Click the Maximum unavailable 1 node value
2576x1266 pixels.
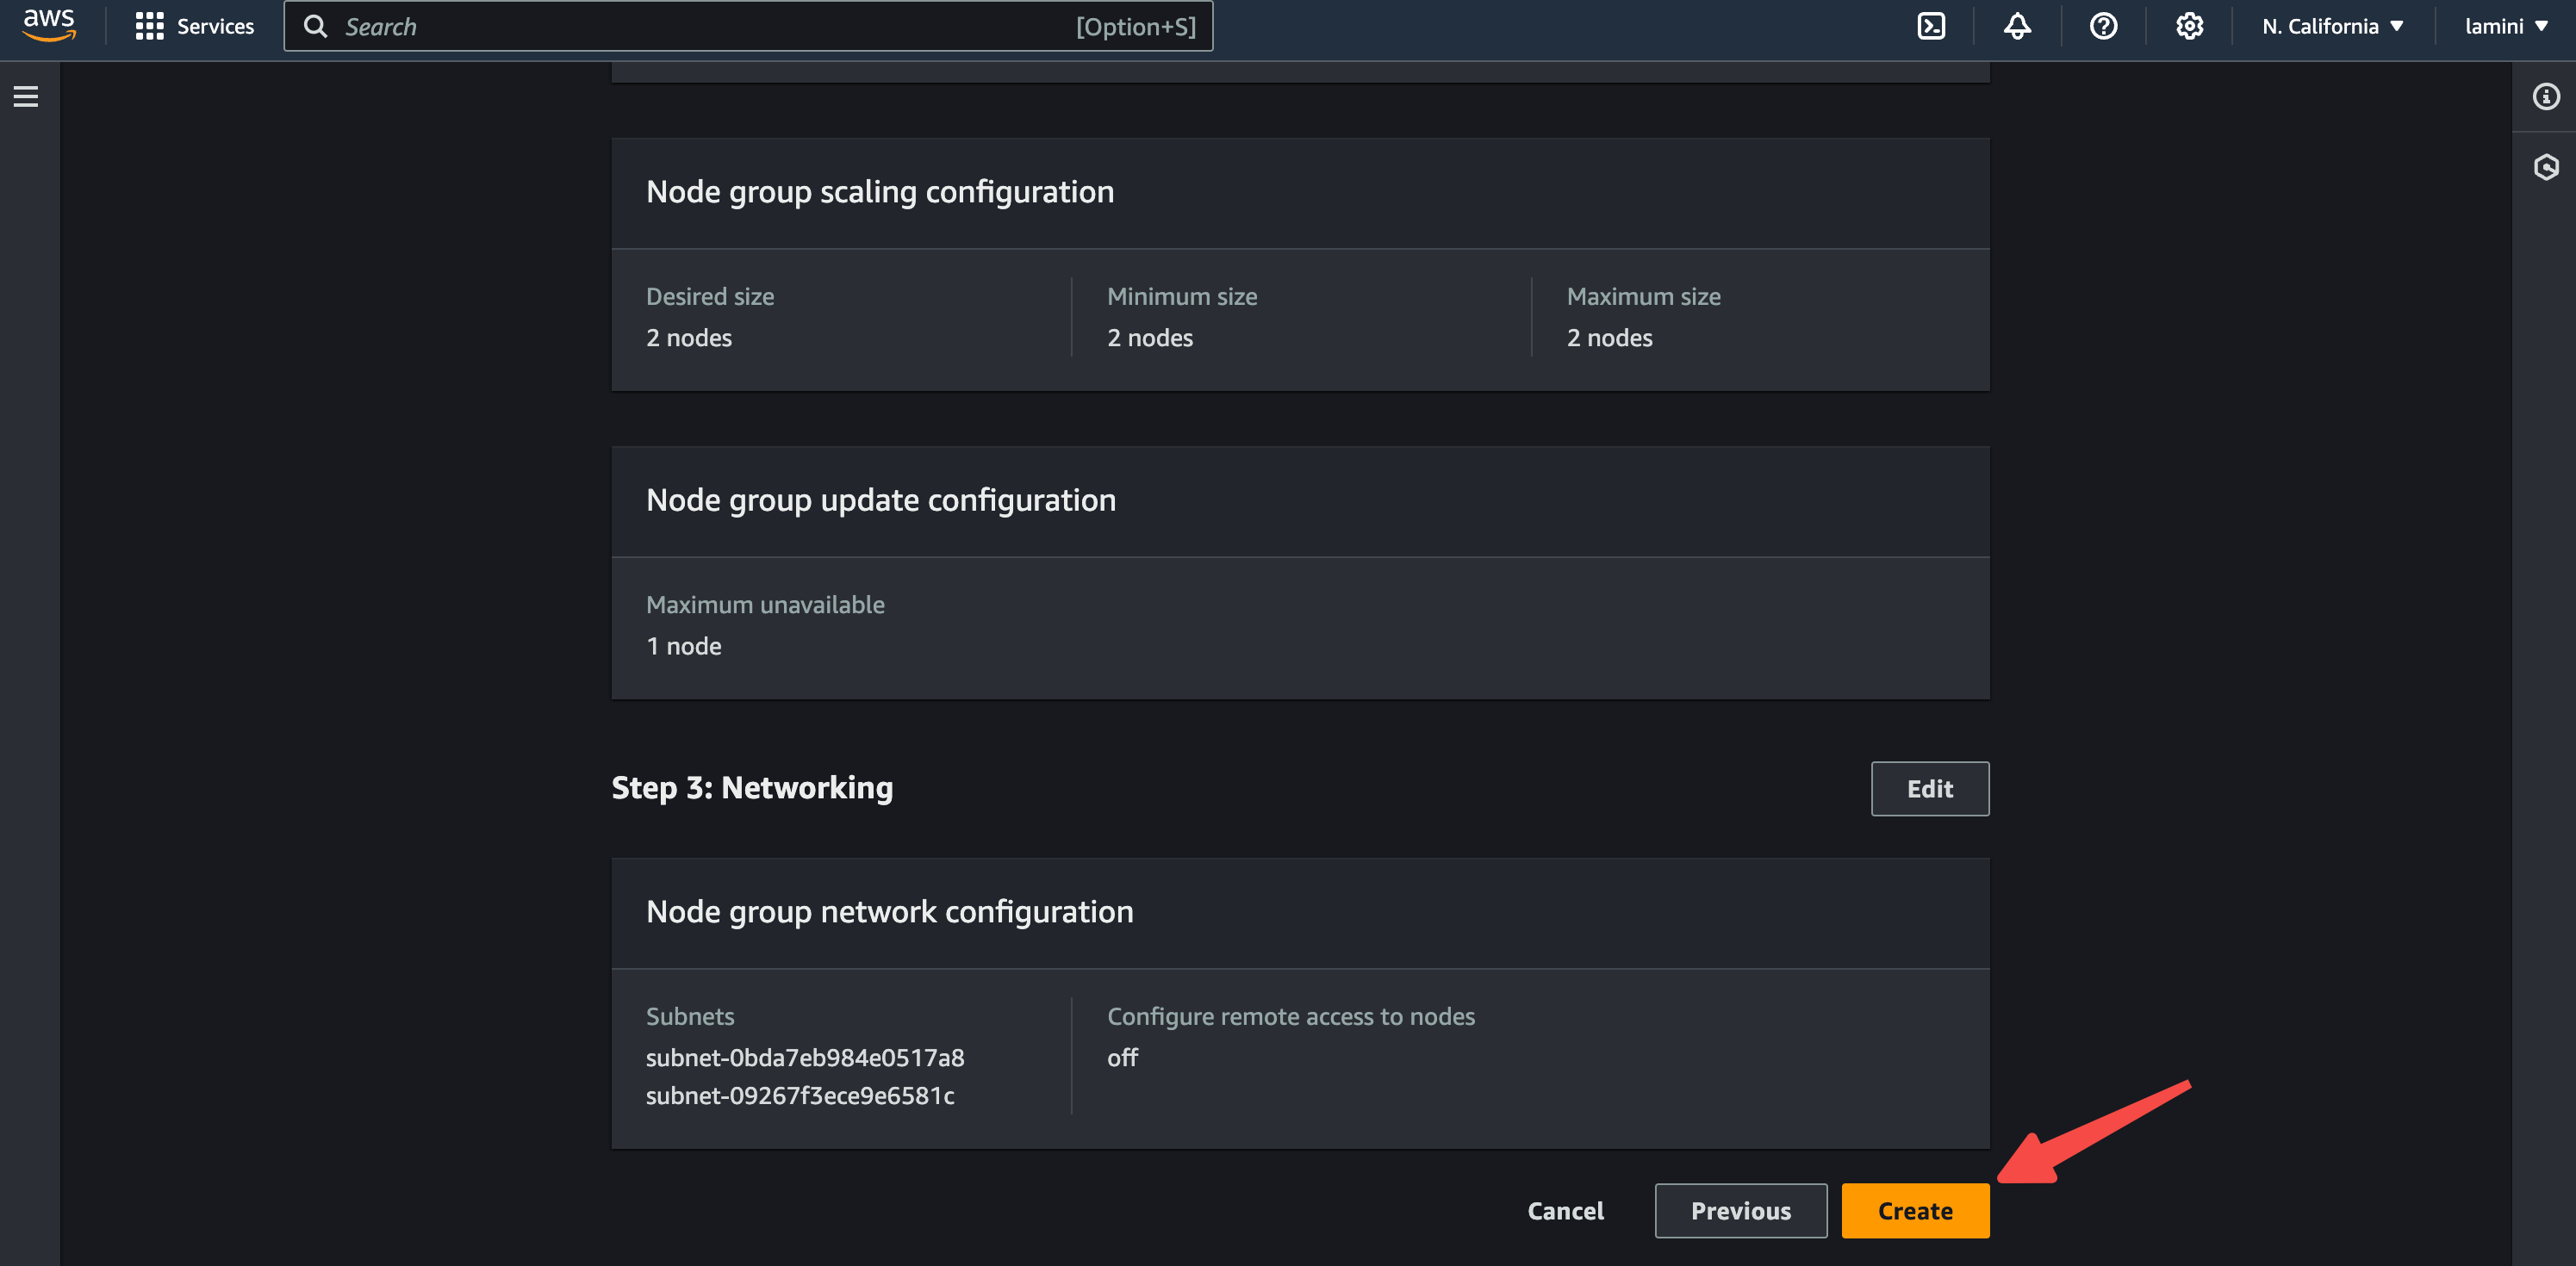point(684,646)
